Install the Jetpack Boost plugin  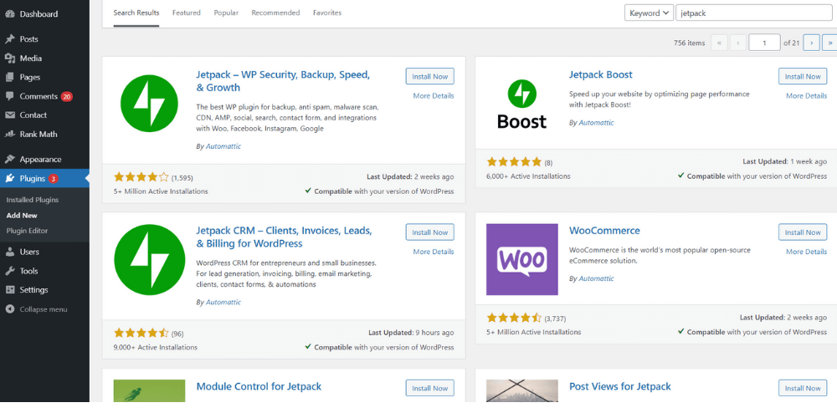802,76
